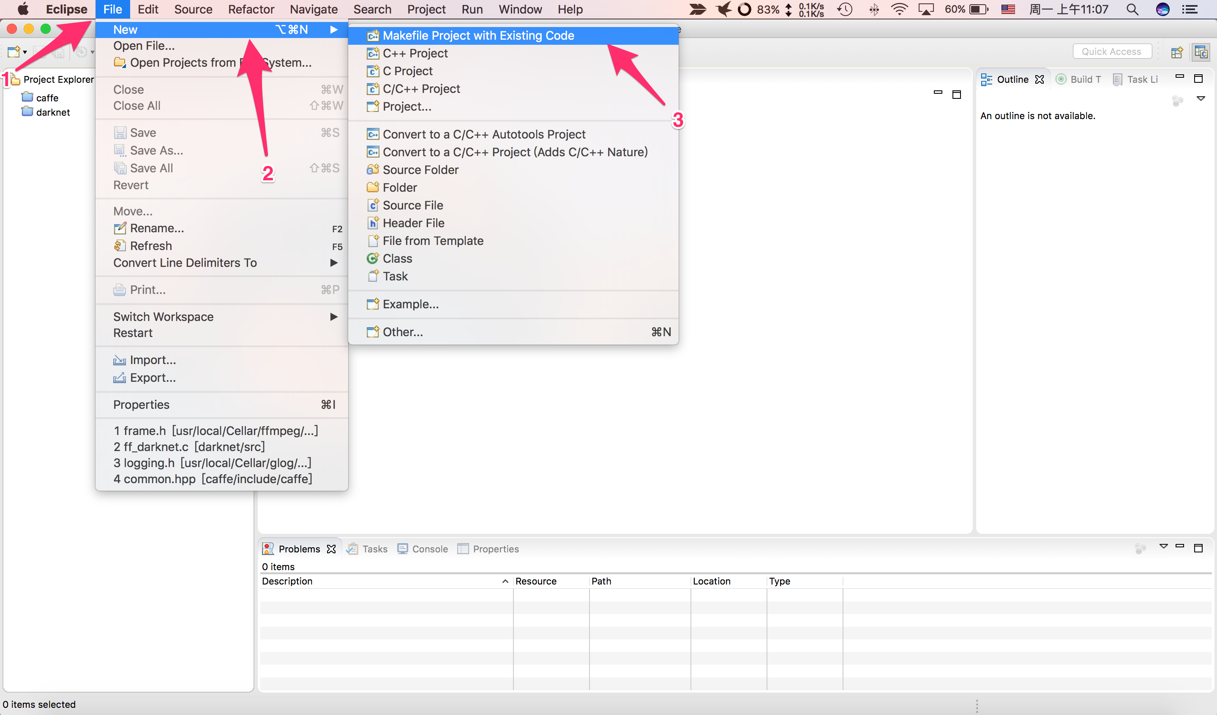
Task: Close the Outline view tab
Action: click(1040, 80)
